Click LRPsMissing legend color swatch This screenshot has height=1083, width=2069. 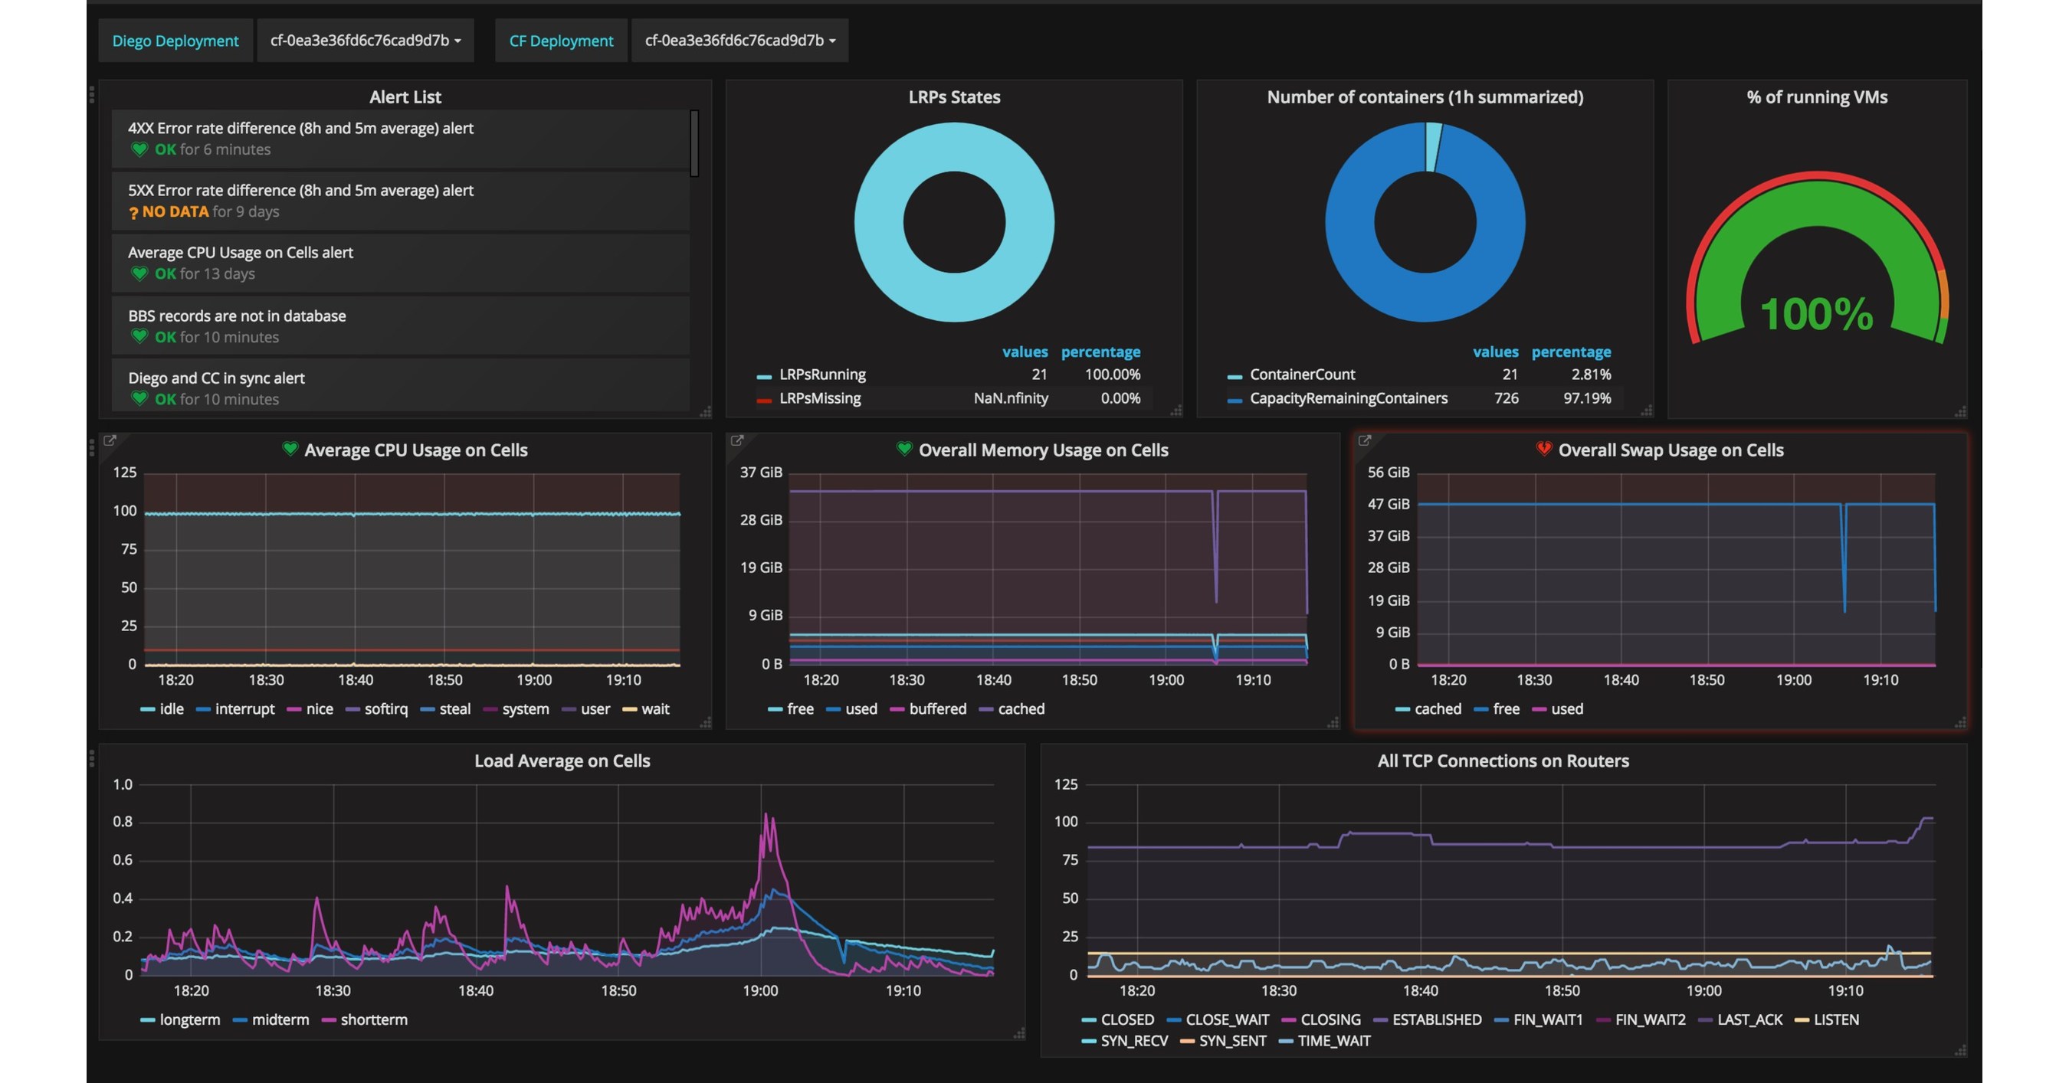coord(764,400)
